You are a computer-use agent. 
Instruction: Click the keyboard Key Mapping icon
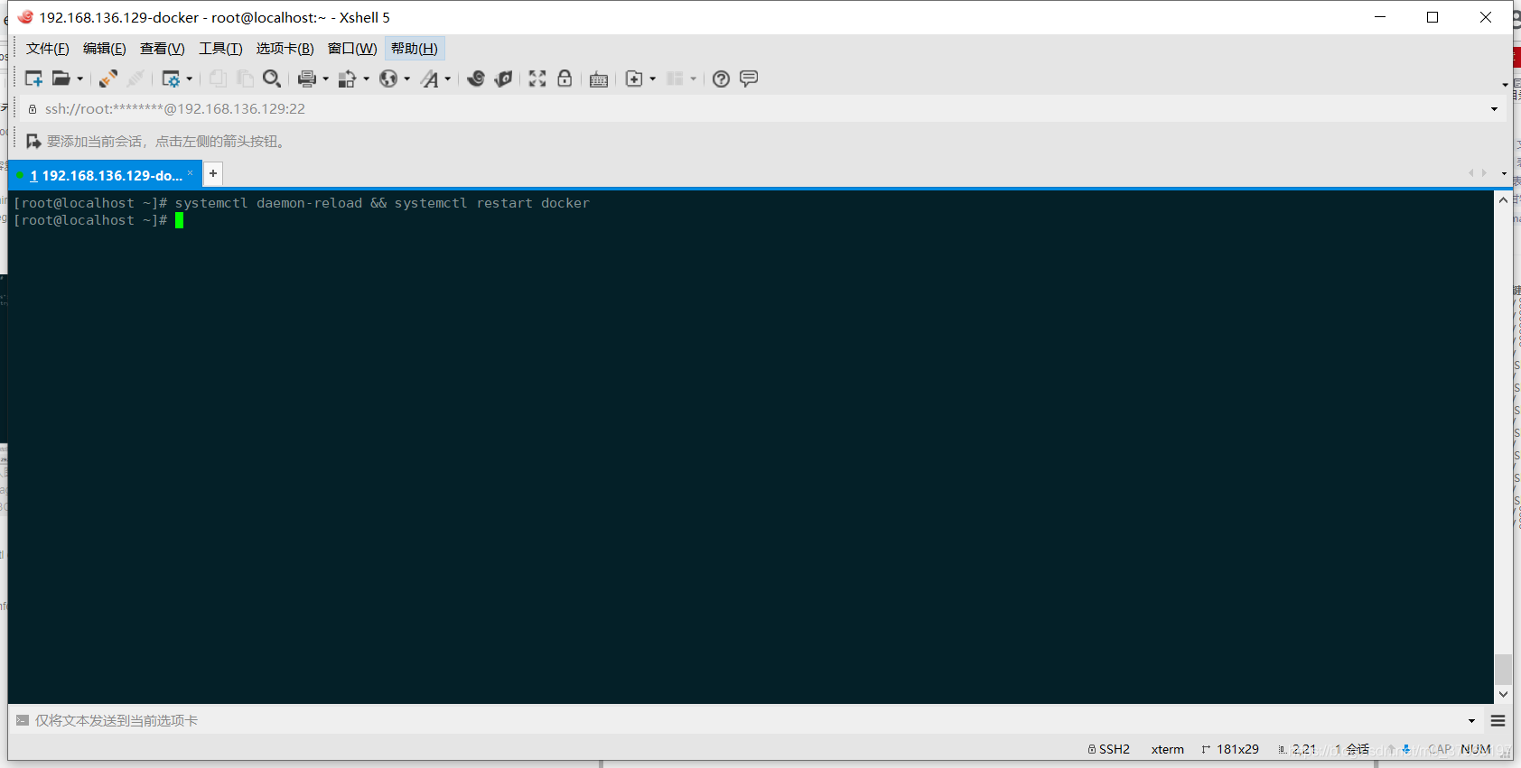[x=599, y=79]
